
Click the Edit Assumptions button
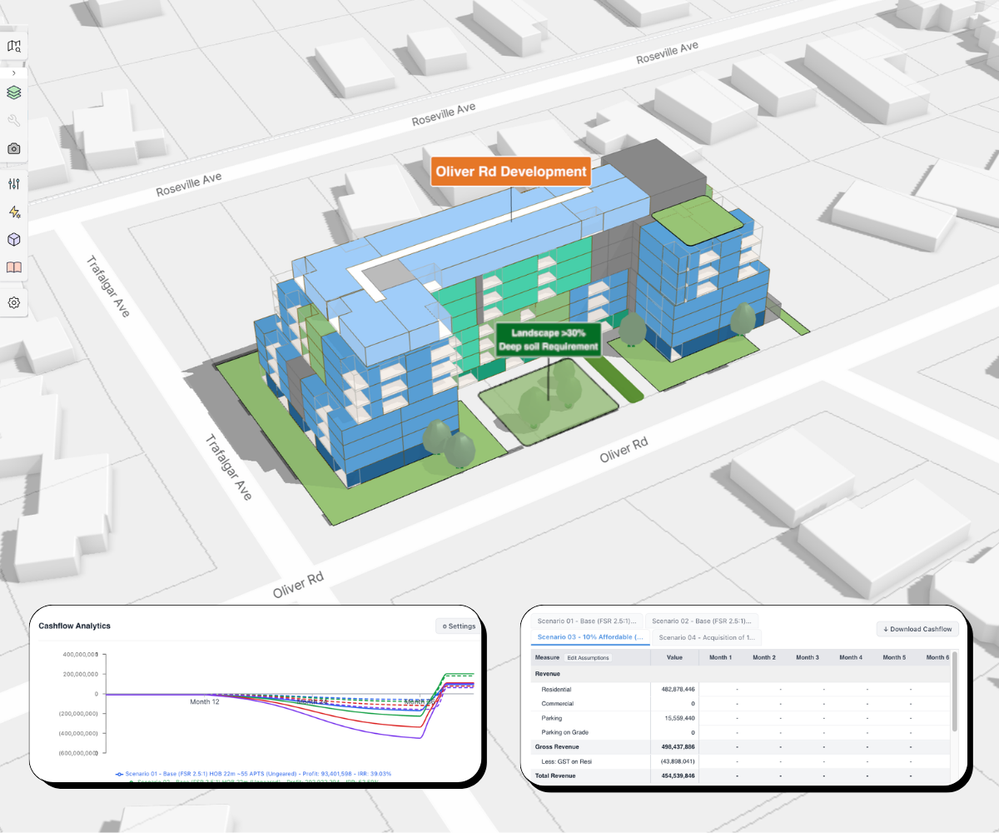click(x=589, y=658)
